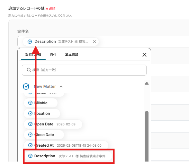Image resolution: width=189 pixels, height=164 pixels.
Task: Click the search magnifier icon
Action: (29, 70)
